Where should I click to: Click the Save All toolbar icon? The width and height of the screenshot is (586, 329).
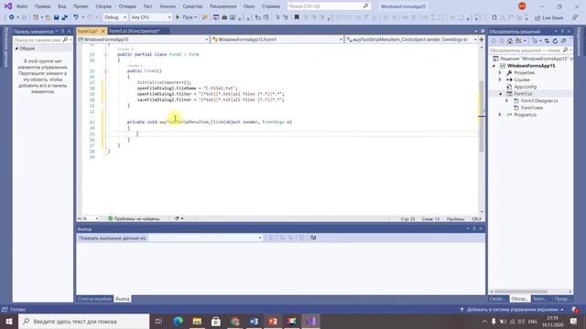(x=65, y=17)
